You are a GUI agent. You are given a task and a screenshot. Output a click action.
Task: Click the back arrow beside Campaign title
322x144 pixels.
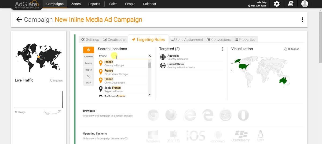click(x=19, y=20)
